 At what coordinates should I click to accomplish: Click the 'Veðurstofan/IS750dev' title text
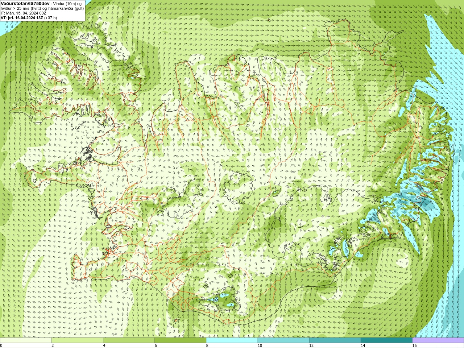point(25,3)
